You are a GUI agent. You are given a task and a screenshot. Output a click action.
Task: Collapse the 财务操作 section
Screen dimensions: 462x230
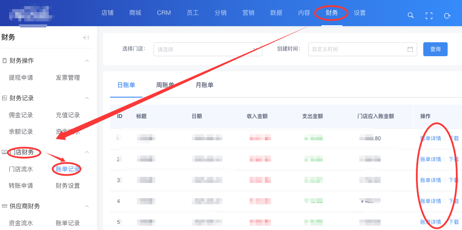click(87, 61)
